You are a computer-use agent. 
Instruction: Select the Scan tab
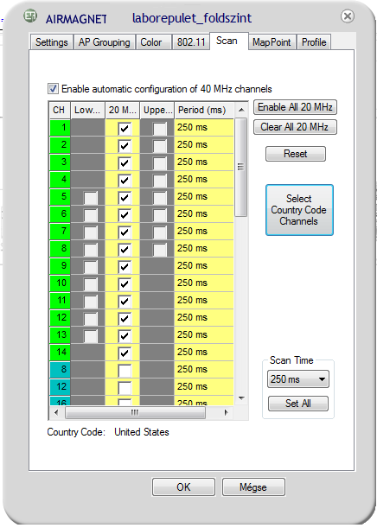coord(229,41)
